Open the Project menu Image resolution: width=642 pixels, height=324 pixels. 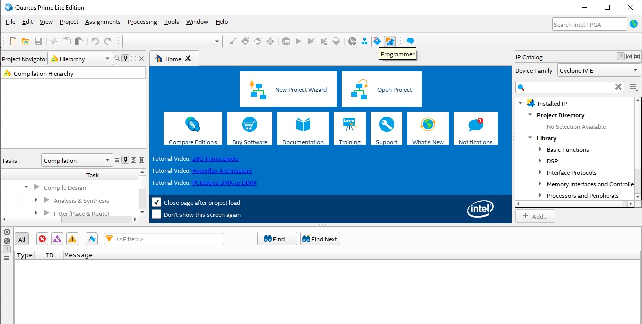tap(69, 22)
